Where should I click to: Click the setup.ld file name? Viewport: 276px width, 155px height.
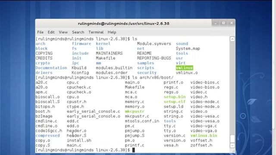coord(173,106)
